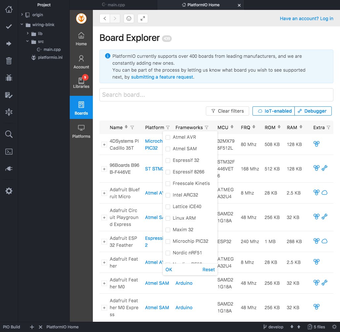Click the Build checkmark icon in left toolbar
This screenshot has width=340, height=332.
(9, 26)
